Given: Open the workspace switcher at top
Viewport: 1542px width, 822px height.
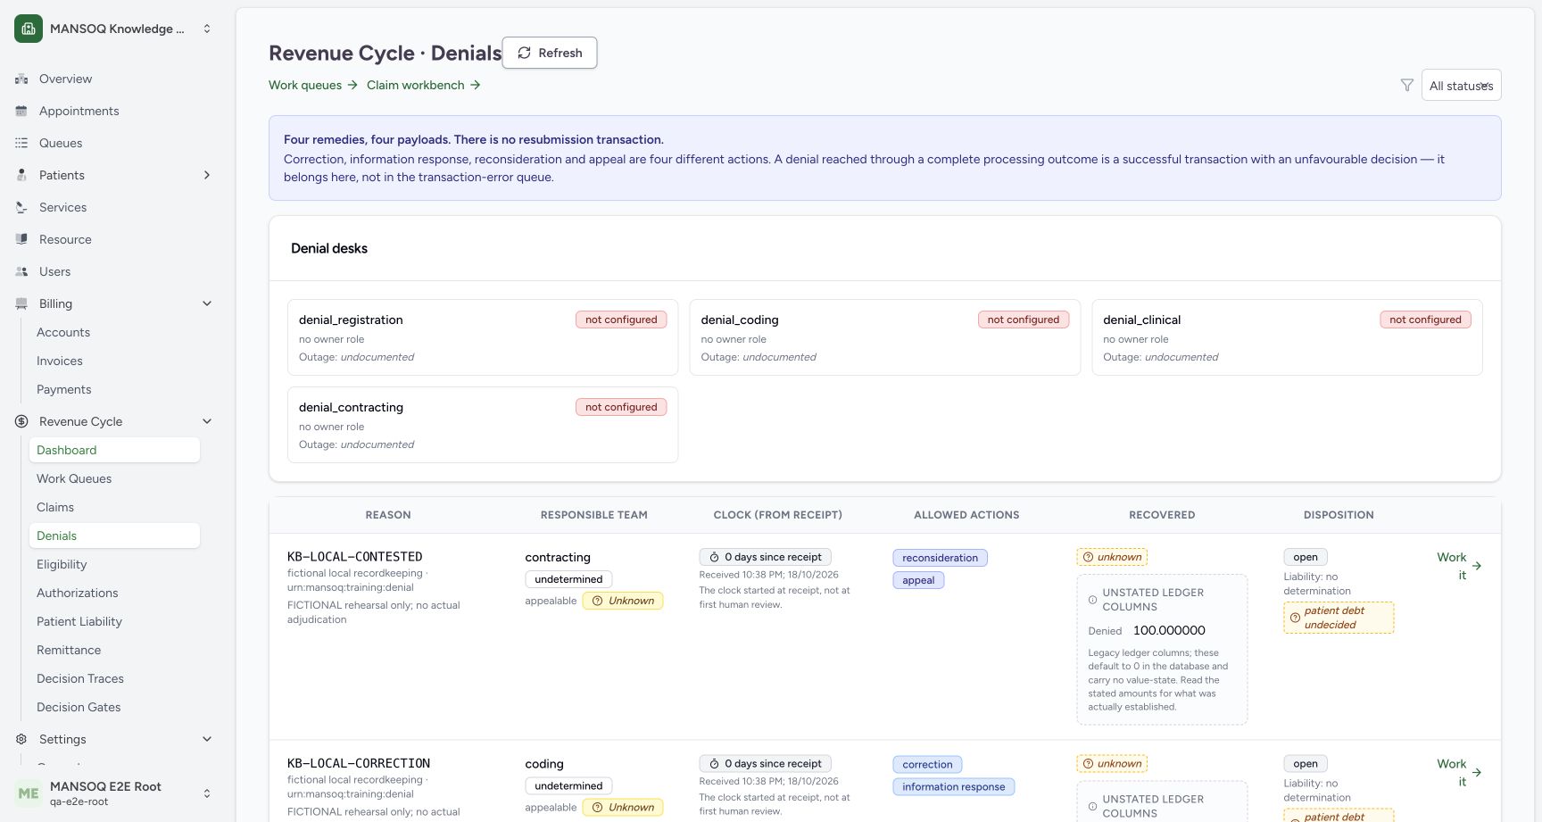Looking at the screenshot, I should [x=114, y=29].
